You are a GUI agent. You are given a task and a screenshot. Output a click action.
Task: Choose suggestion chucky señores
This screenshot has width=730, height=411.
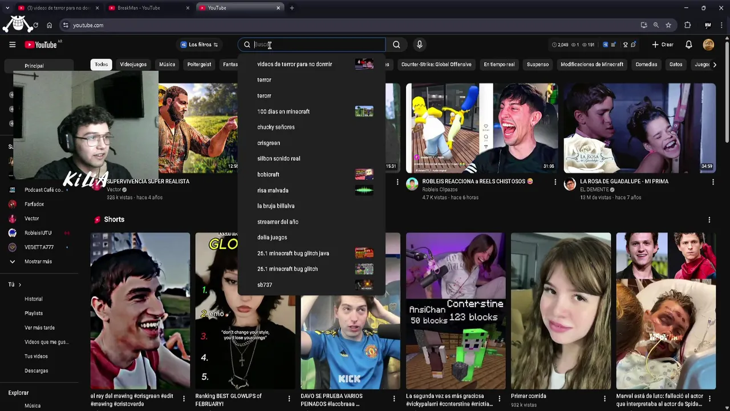(311, 127)
